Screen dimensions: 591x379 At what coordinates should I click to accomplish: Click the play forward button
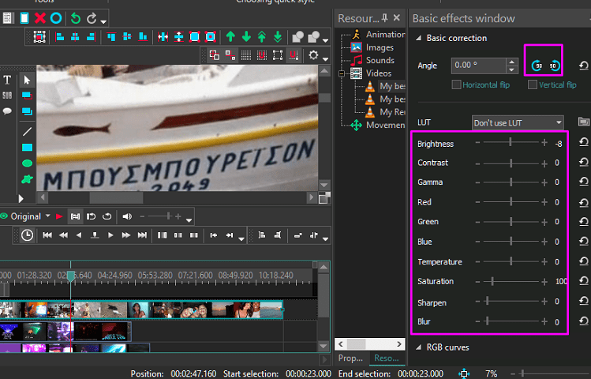[110, 235]
